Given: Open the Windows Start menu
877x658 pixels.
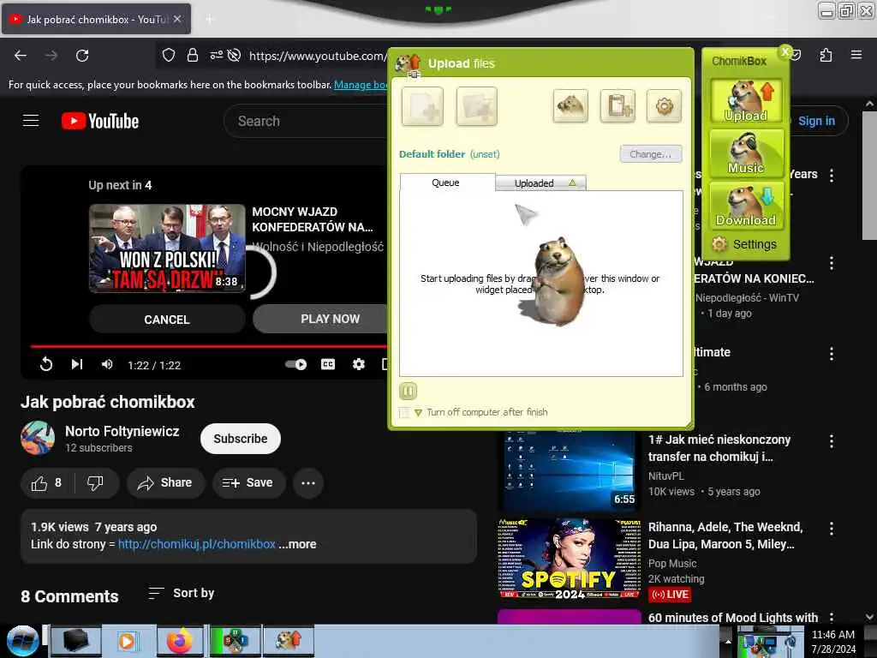Looking at the screenshot, I should (x=21, y=641).
